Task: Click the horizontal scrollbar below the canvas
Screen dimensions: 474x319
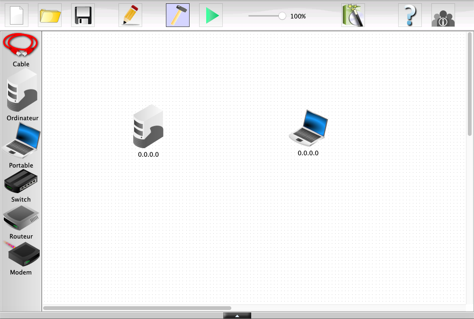Action: point(137,308)
